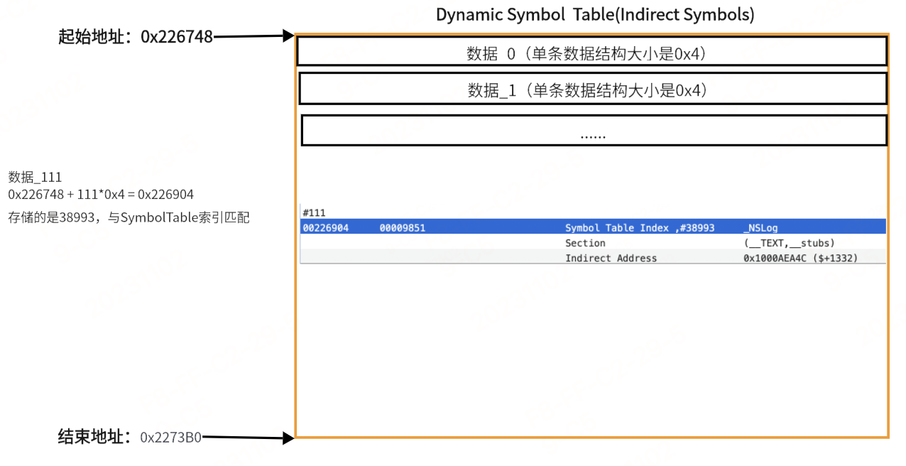The image size is (906, 466).
Task: Click the note mentioning SymbolTable索引匹配
Action: [x=129, y=217]
